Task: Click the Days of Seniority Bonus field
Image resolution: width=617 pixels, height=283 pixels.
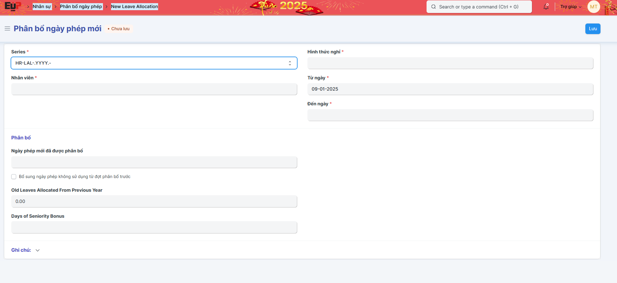Action: pos(154,228)
